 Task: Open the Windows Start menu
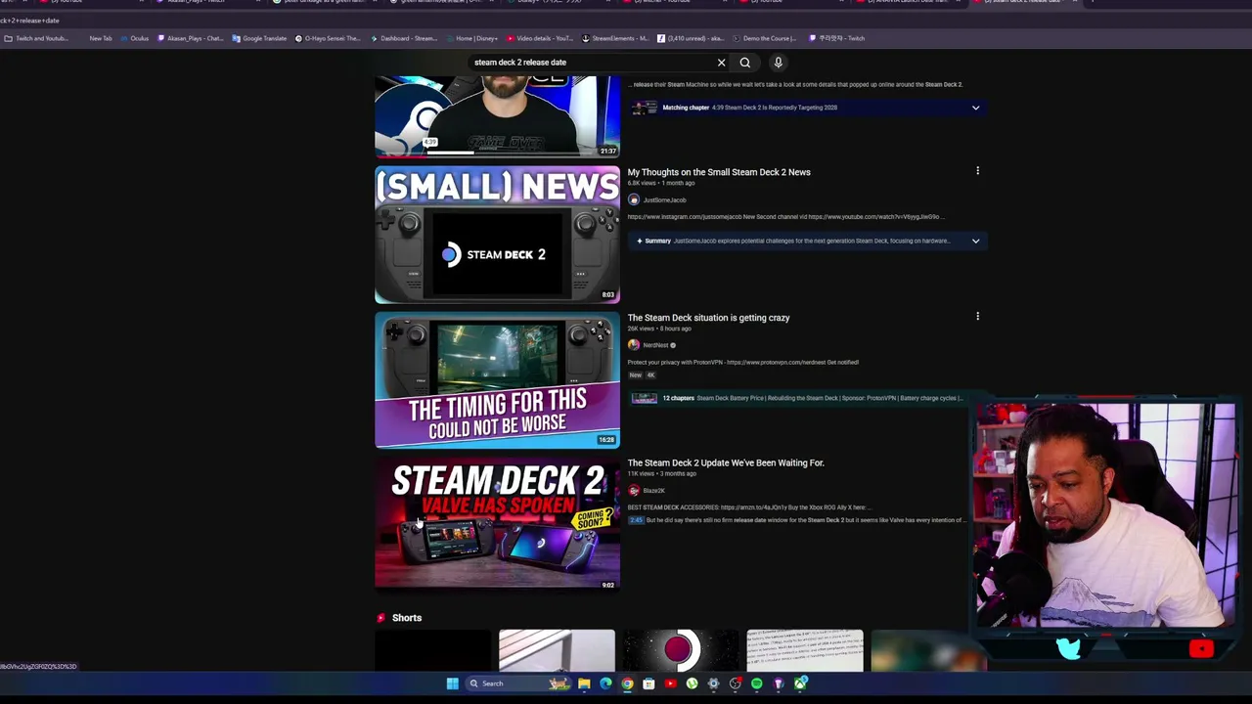click(x=452, y=683)
